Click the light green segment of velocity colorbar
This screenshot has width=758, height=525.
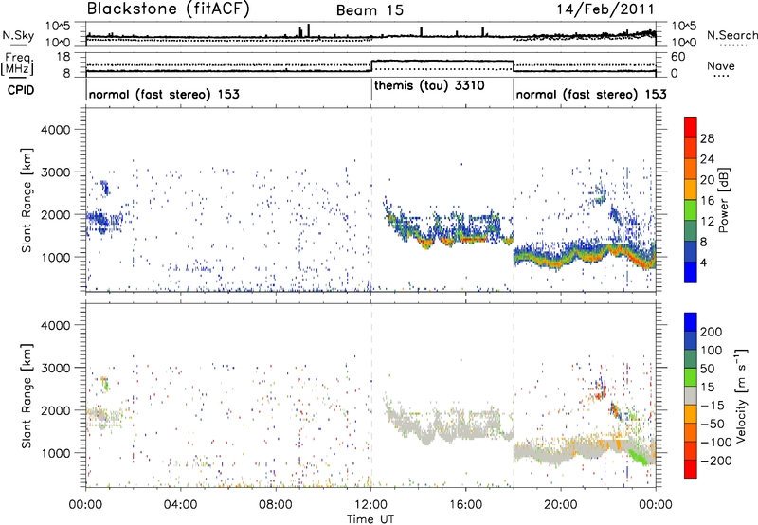click(x=691, y=377)
